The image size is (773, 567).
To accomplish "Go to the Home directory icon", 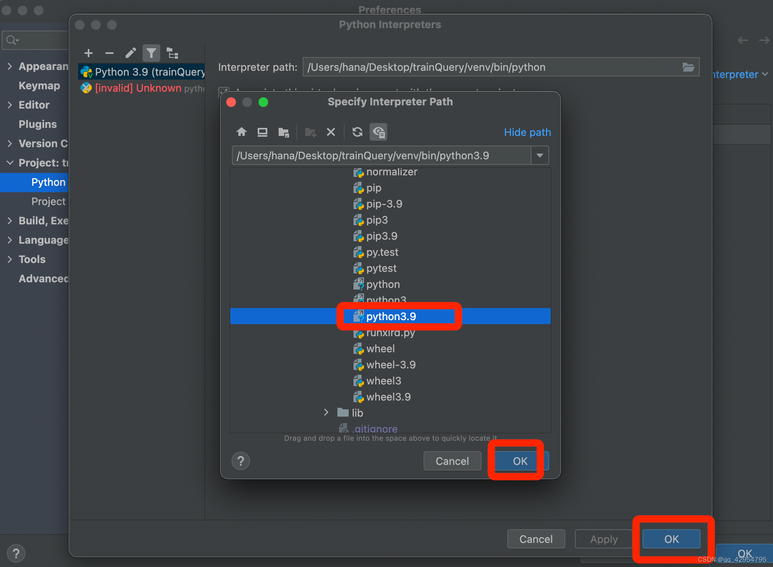I will pyautogui.click(x=242, y=132).
